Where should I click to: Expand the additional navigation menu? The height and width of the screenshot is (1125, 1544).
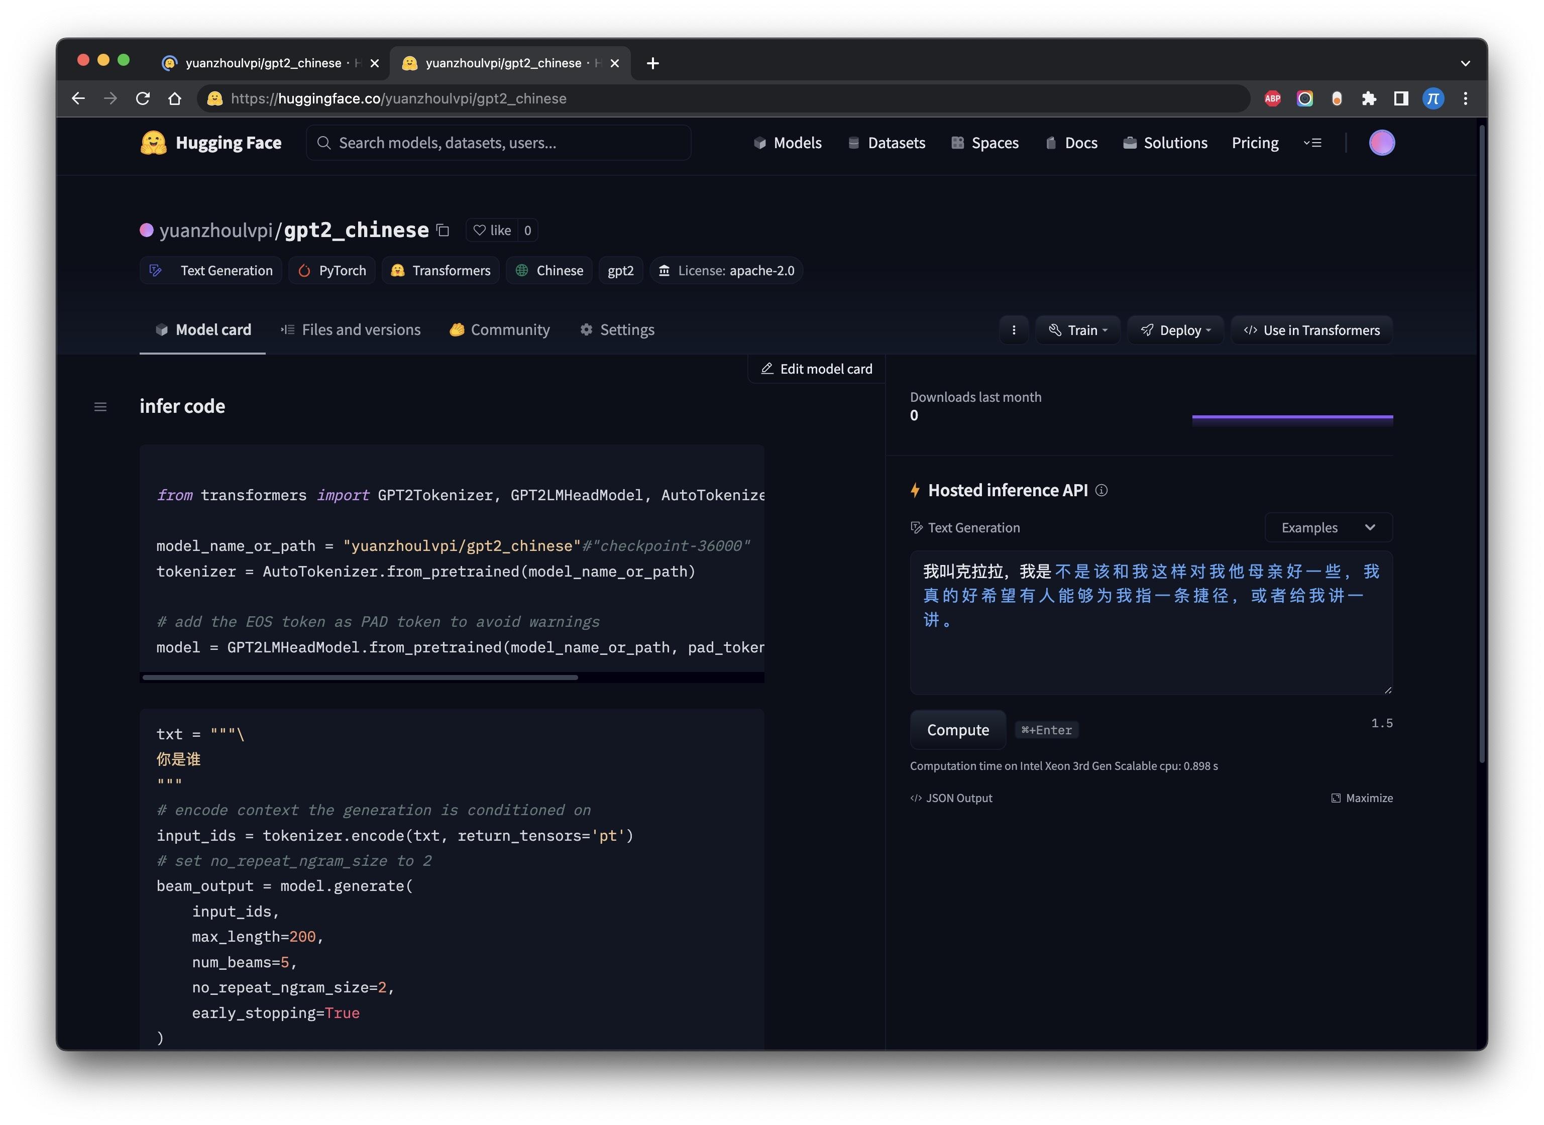pyautogui.click(x=1312, y=143)
